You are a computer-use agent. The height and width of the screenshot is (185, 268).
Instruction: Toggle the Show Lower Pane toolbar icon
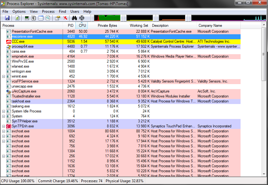[x=41, y=18]
